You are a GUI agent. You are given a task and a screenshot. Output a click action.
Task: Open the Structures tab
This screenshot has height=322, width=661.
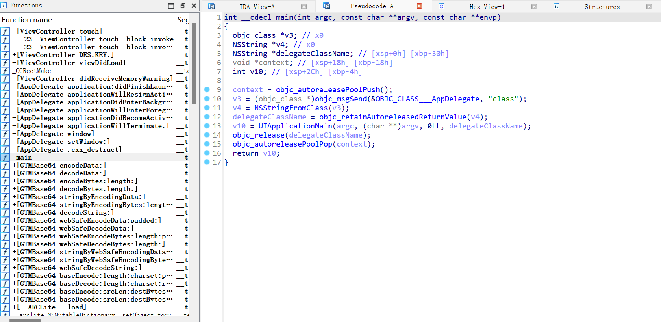(x=602, y=7)
